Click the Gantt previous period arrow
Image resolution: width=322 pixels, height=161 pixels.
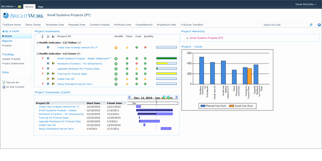pyautogui.click(x=129, y=97)
